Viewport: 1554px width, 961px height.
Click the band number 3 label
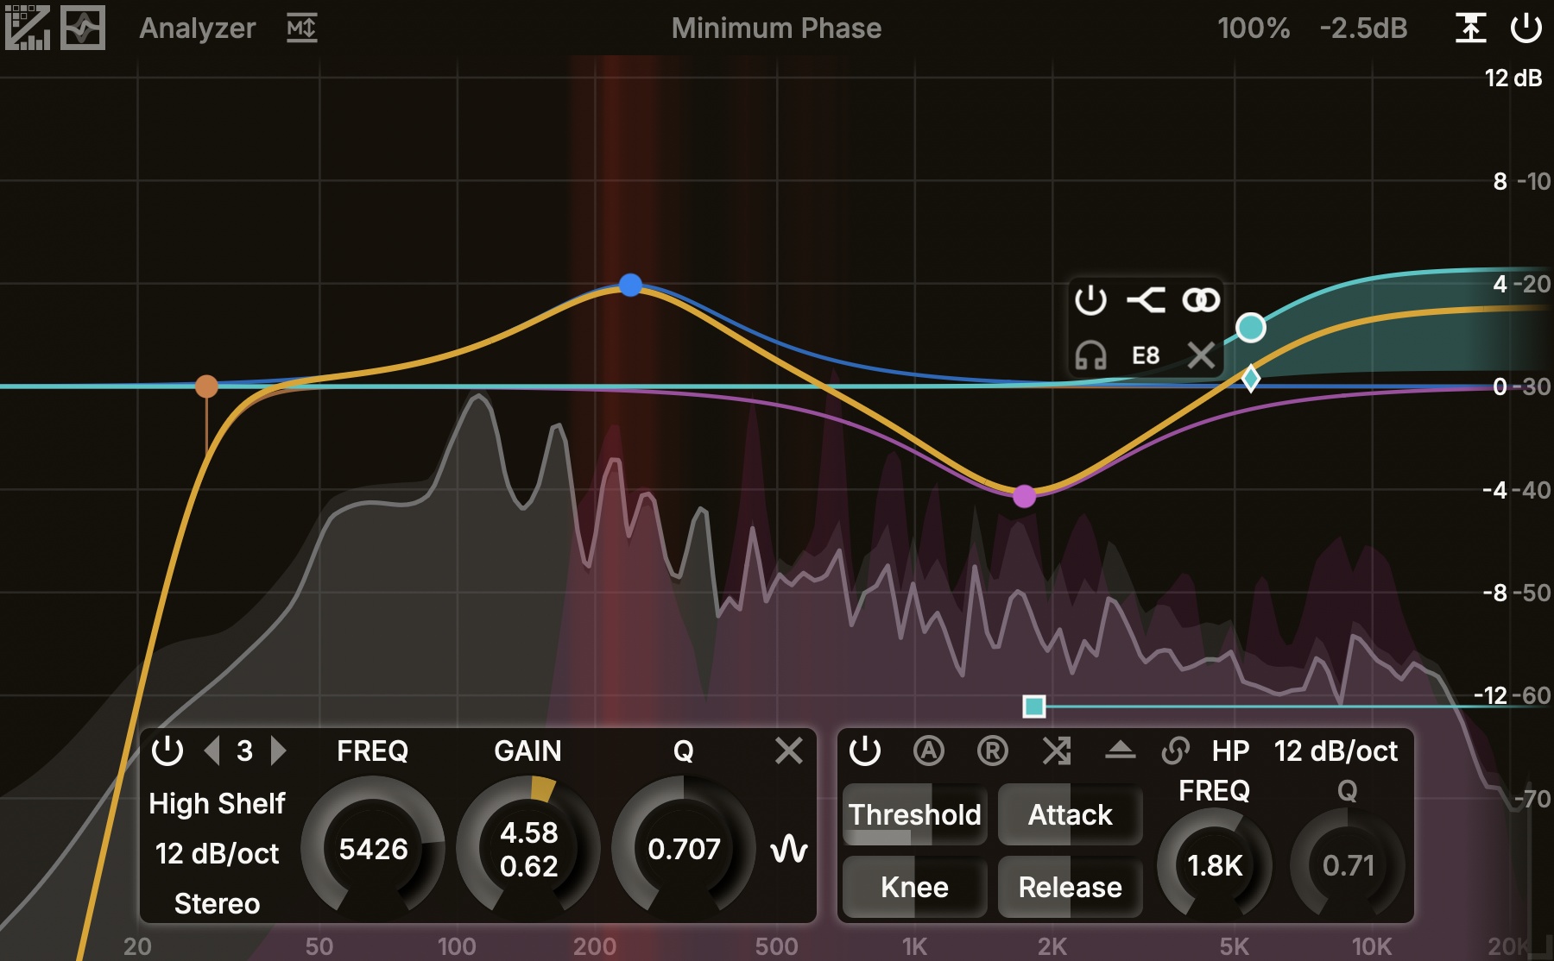(245, 751)
